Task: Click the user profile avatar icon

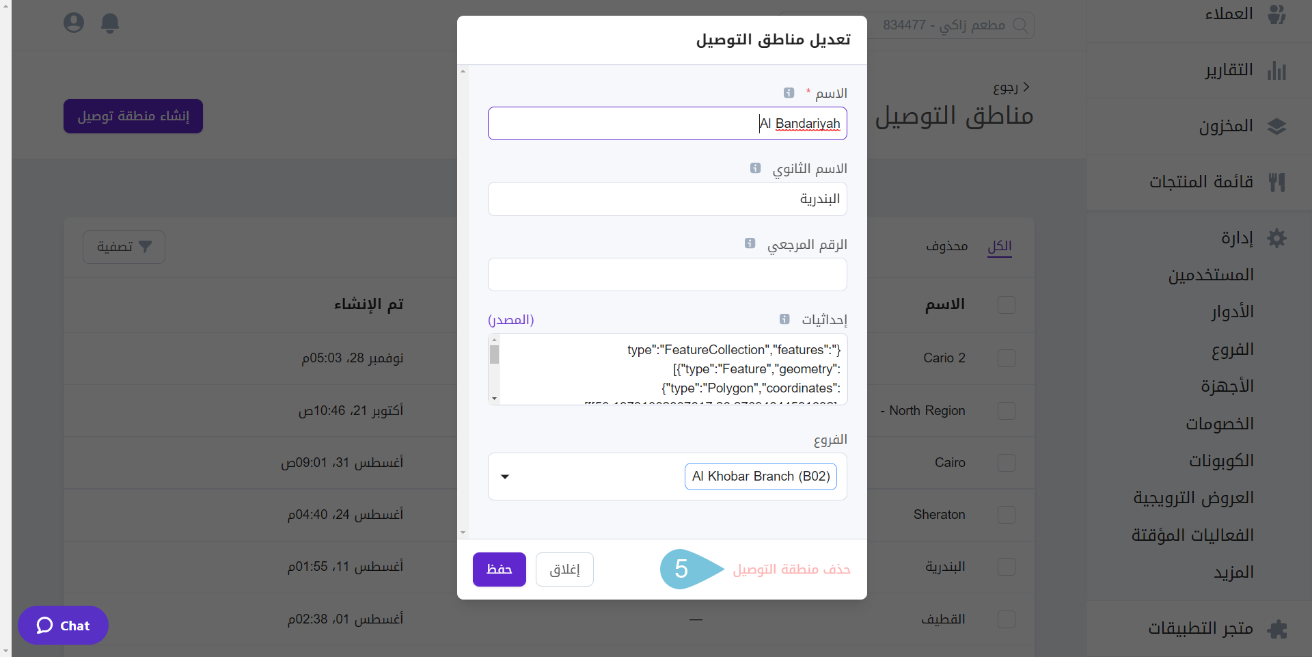Action: [74, 23]
